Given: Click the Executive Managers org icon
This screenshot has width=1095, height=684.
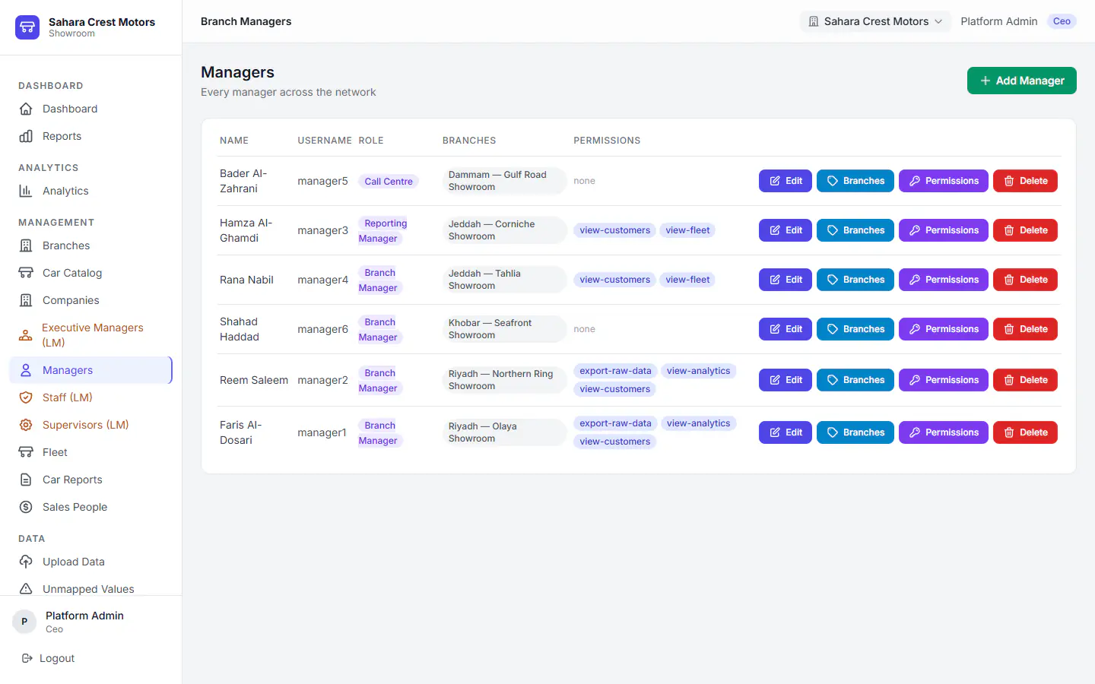Looking at the screenshot, I should [x=26, y=335].
